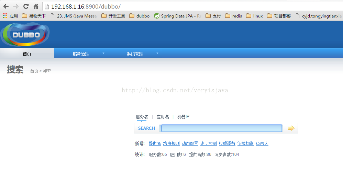Click the 消费者数:104 statistic
Screen dimensions: 343x173
pyautogui.click(x=226, y=154)
